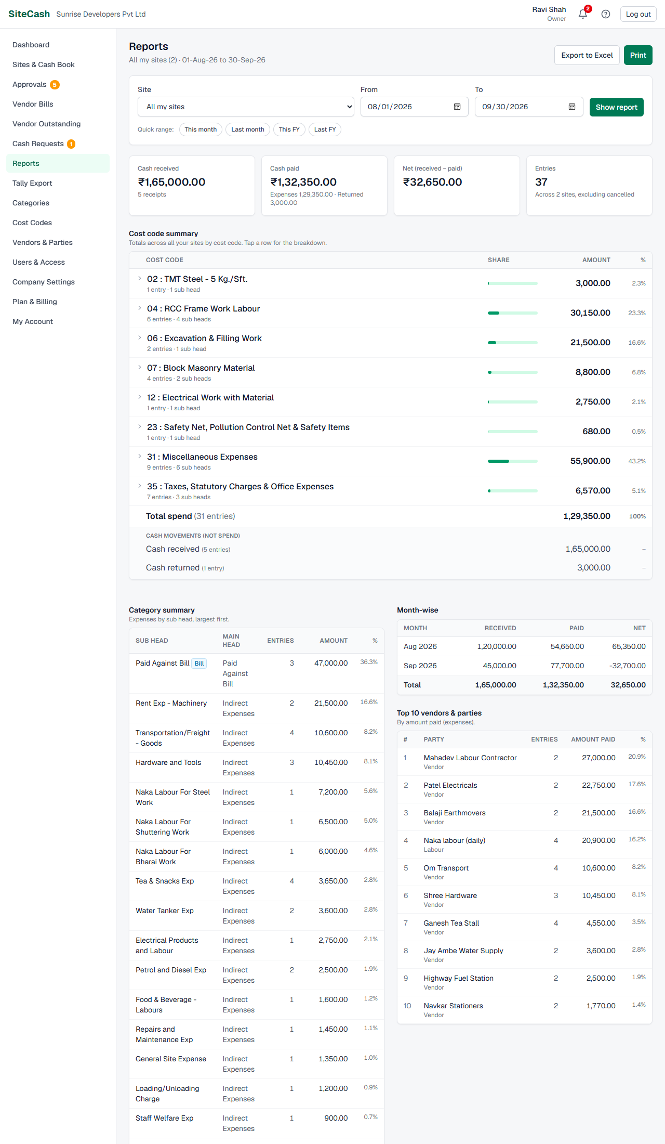Click the Total spend (31 entries) row
The height and width of the screenshot is (1144, 665).
391,516
